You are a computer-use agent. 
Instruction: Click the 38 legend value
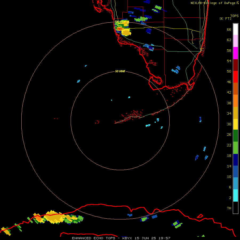click(229, 103)
